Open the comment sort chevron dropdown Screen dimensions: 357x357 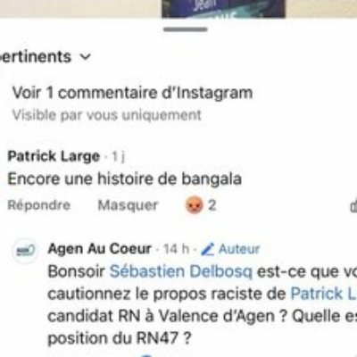click(86, 56)
